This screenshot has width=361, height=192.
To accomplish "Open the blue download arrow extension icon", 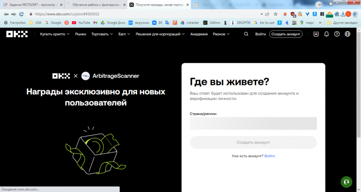I will coord(315,14).
